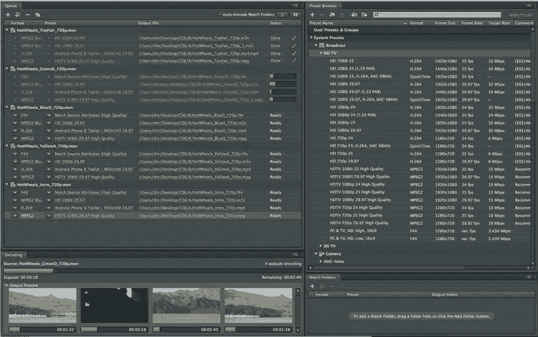Screen dimensions: 538x337
Task: Click the Add Output icon in Queue panel
Action: (18, 15)
